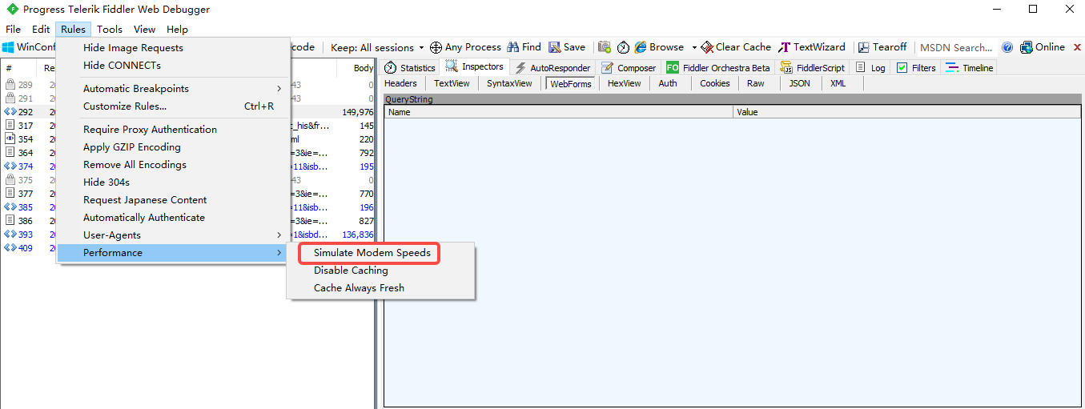Open the AutoResponder tab
This screenshot has width=1085, height=409.
click(x=553, y=68)
